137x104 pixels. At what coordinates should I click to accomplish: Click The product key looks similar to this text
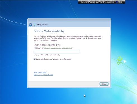(x=47, y=45)
